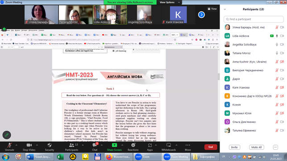The image size is (287, 161).
Task: Click the Windows Start button
Action: coord(5,157)
